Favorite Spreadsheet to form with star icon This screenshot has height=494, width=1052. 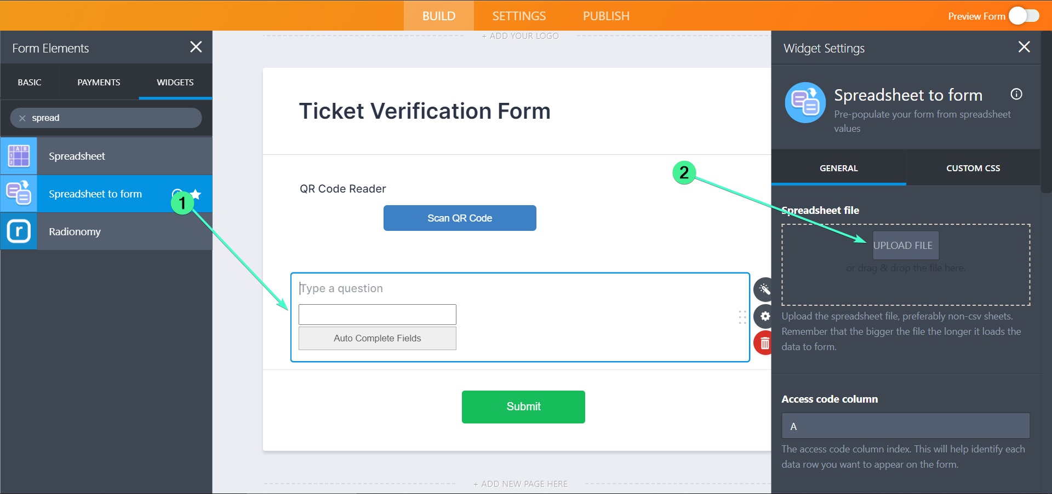point(196,194)
